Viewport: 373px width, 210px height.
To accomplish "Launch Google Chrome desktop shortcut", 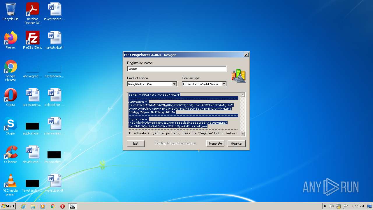I will [10, 71].
